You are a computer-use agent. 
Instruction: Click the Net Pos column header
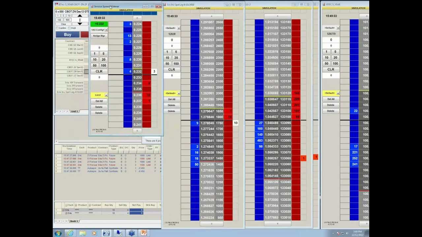coord(136,205)
